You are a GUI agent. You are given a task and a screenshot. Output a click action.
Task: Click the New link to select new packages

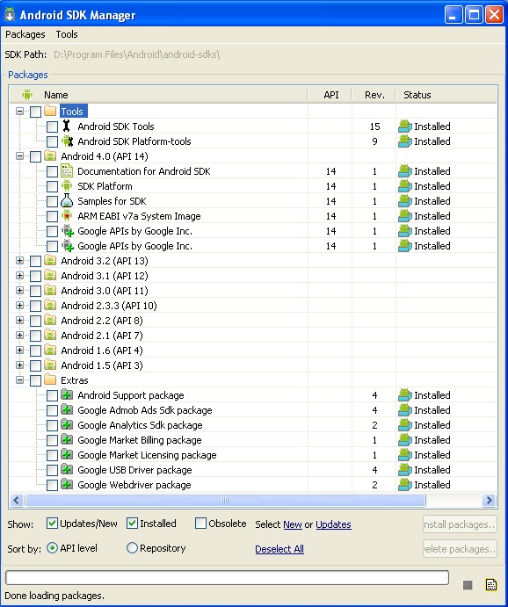coord(293,524)
